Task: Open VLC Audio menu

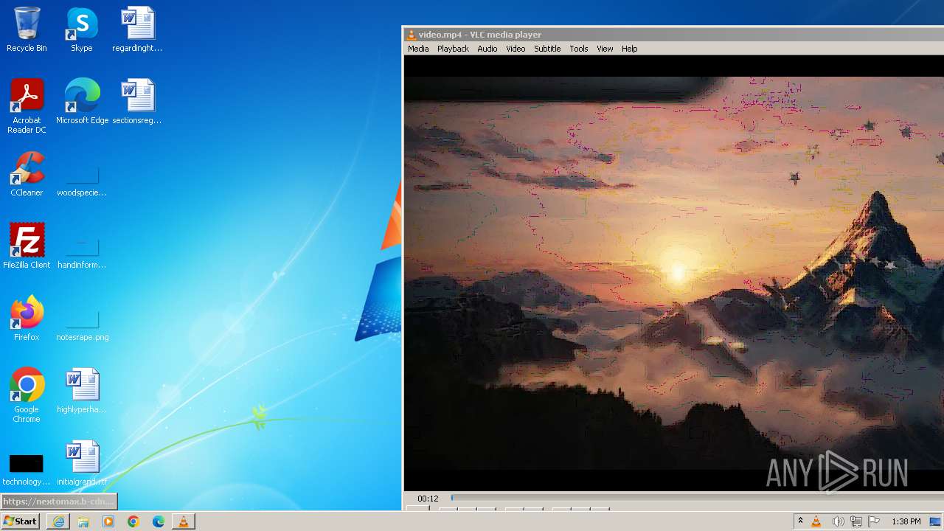Action: point(487,49)
